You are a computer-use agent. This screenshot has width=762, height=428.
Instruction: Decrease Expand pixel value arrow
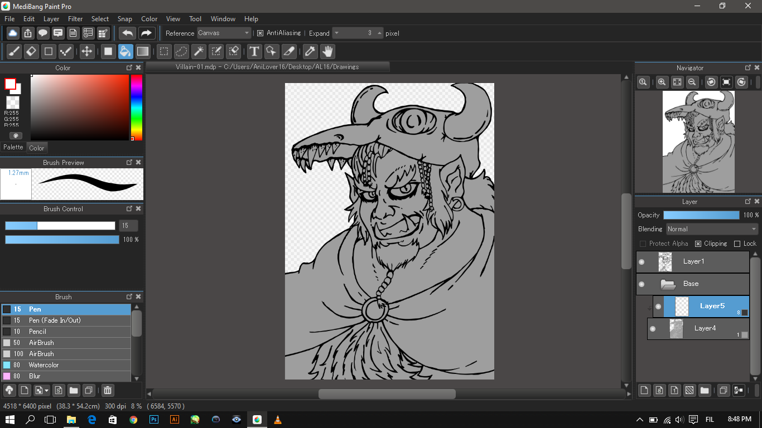click(x=336, y=33)
